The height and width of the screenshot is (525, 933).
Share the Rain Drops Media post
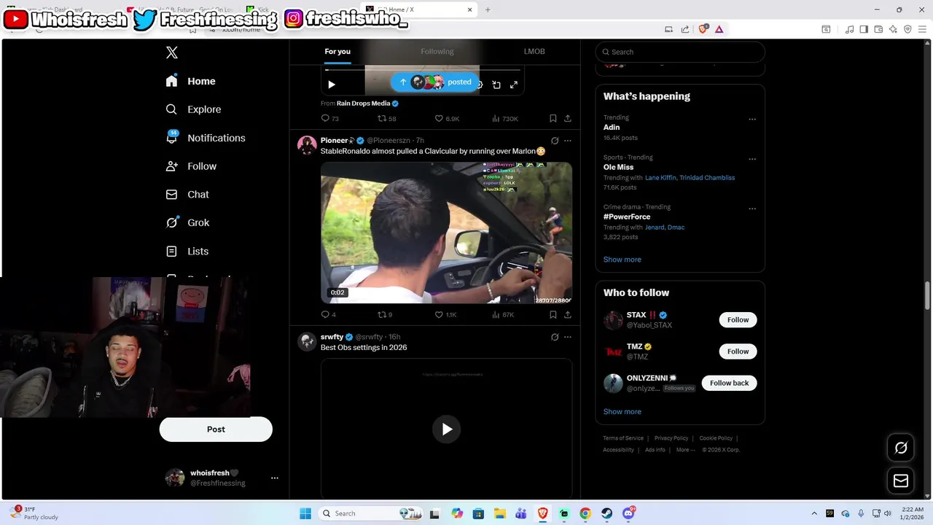point(568,119)
